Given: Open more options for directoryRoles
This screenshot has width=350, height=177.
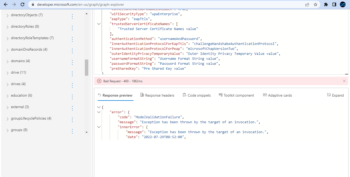Looking at the screenshot, I should point(72,28).
